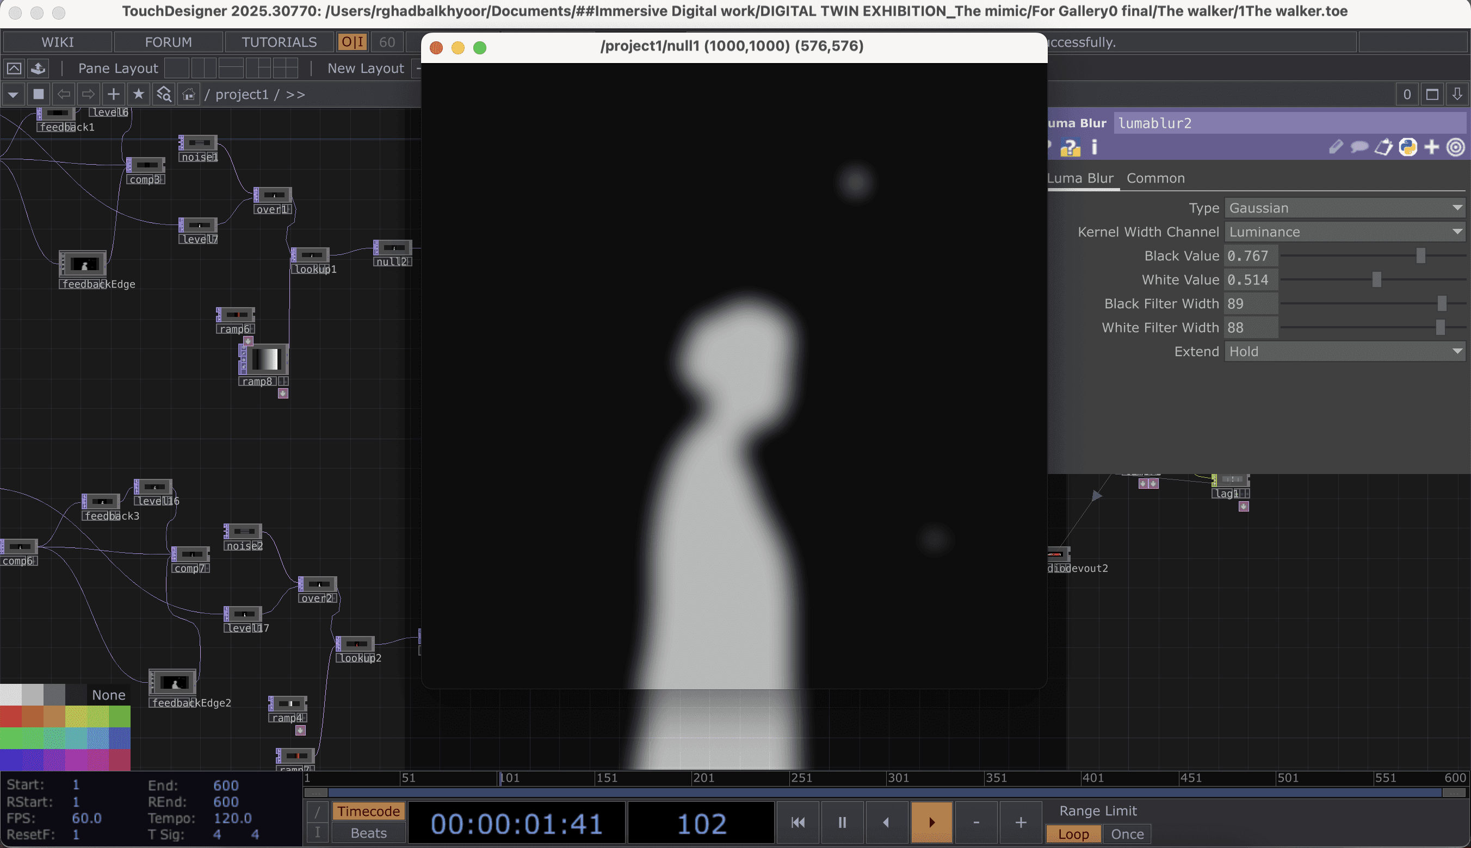This screenshot has width=1471, height=848.
Task: Click the home network icon
Action: pyautogui.click(x=188, y=93)
